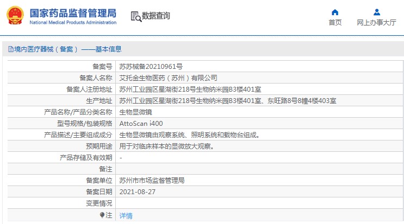The height and width of the screenshot is (224, 404).
Task: Click the 型号规格/包装规格 label
Action: tap(84, 124)
